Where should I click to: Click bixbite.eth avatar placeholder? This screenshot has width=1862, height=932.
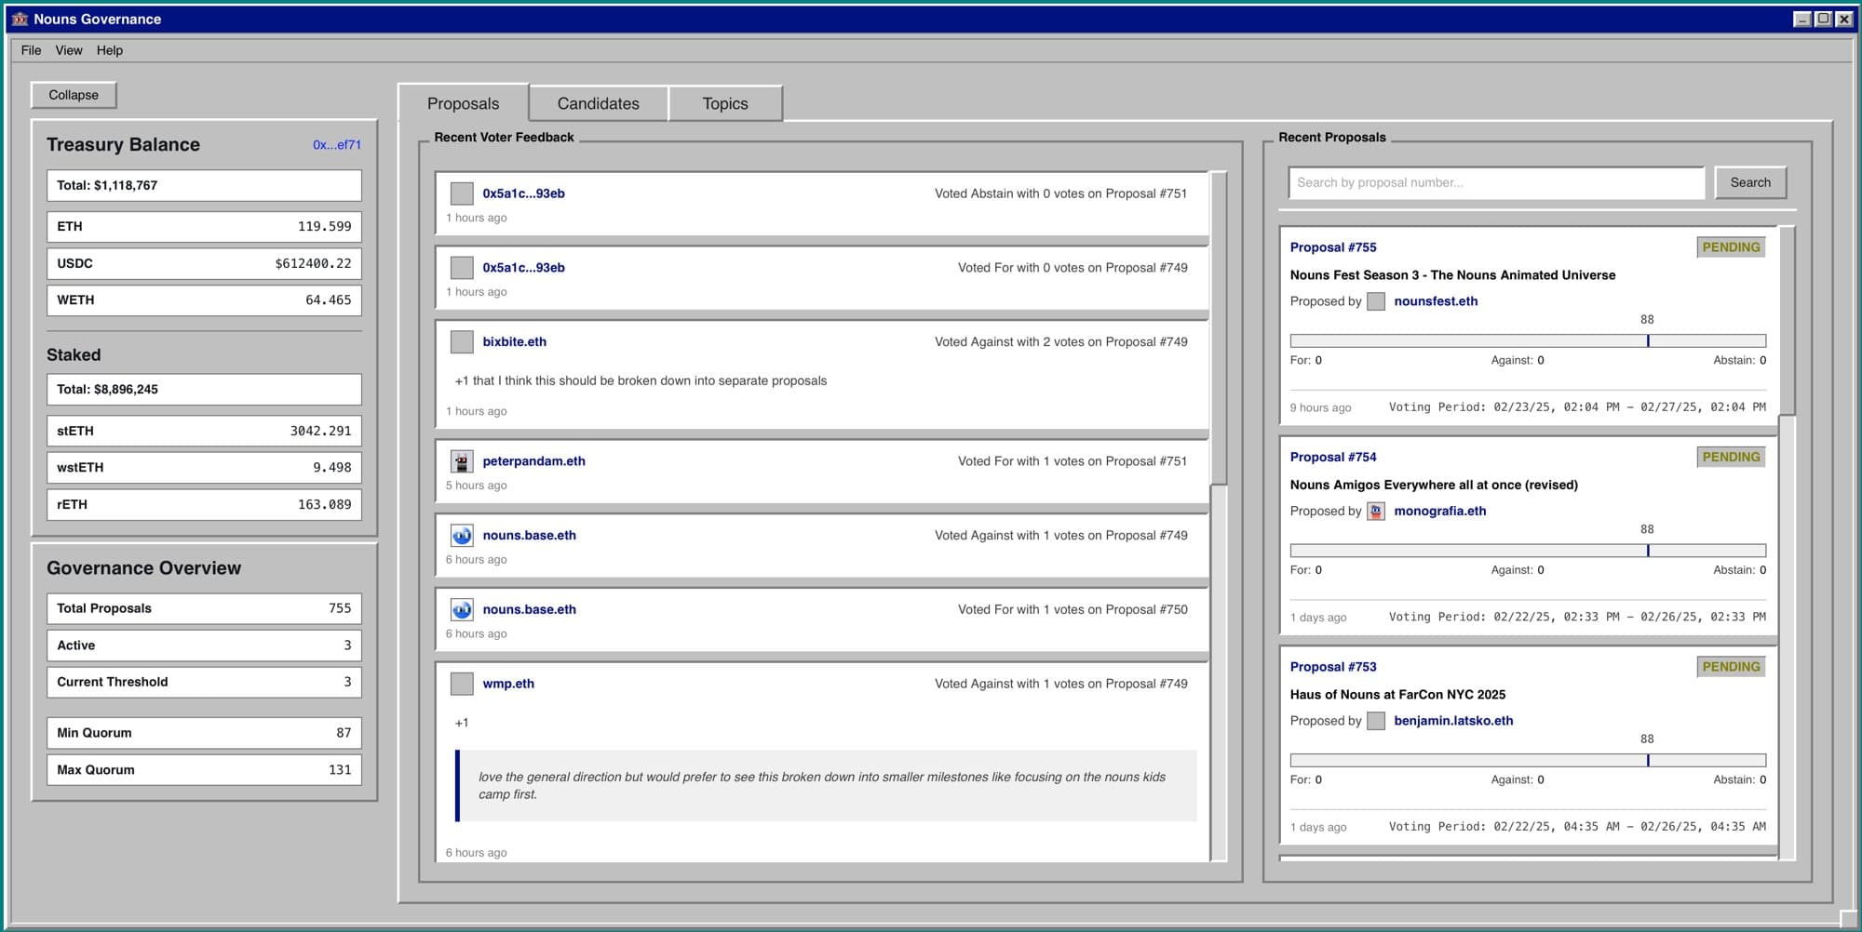point(462,342)
